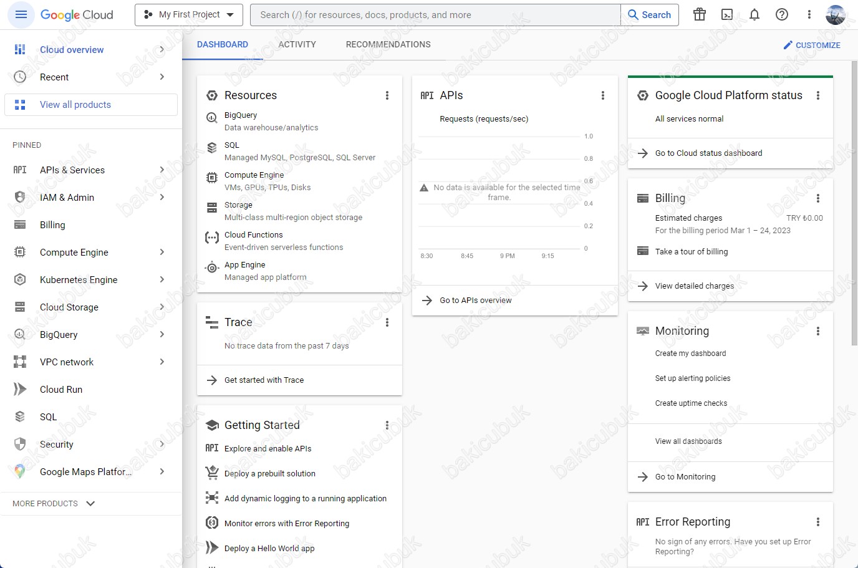Click Deploy a Hello World app
858x568 pixels.
pos(269,549)
